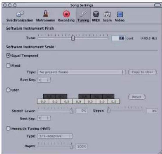162x154 pixels.
Task: Click the Copy to User button
Action: click(142, 72)
